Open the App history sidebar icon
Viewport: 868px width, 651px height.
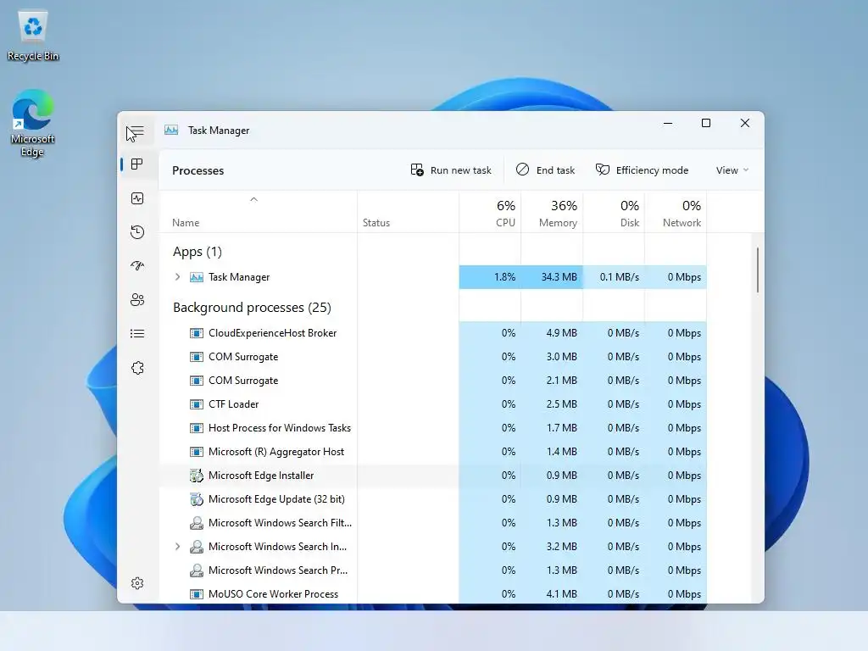coord(137,232)
